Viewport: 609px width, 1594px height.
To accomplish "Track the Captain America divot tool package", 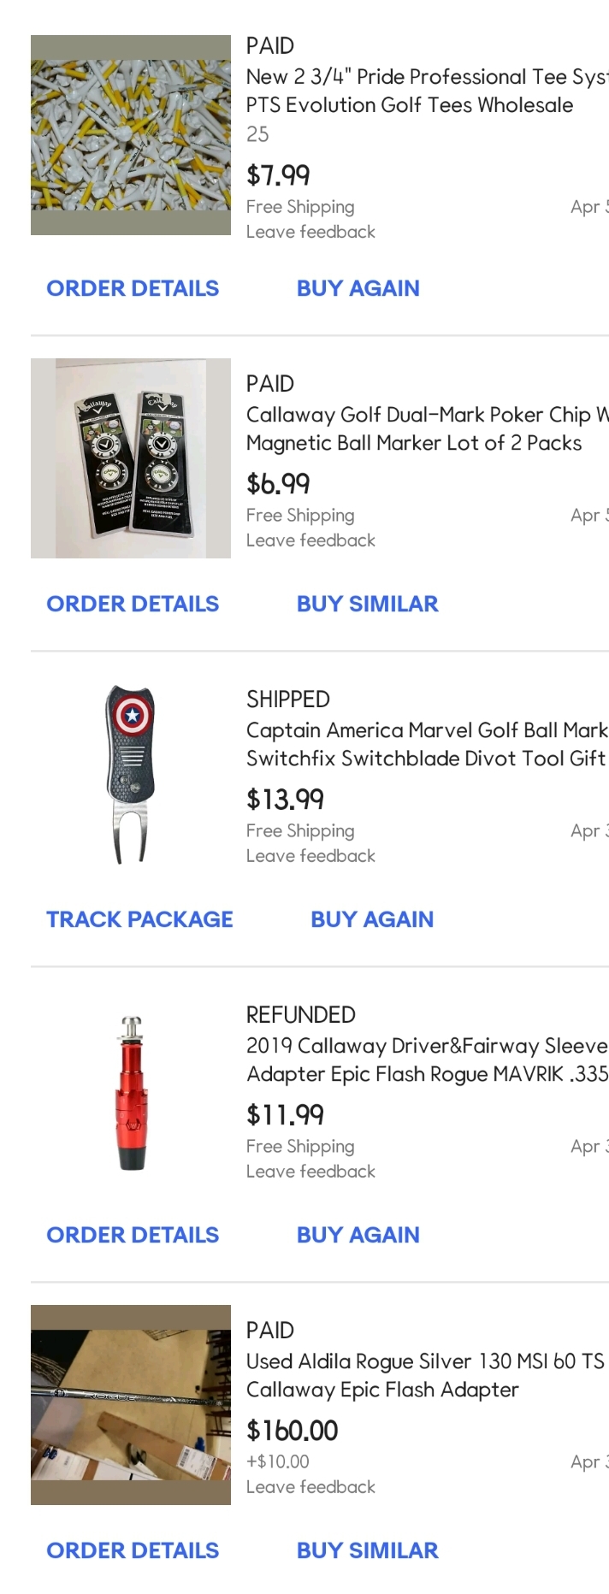I will (x=139, y=919).
